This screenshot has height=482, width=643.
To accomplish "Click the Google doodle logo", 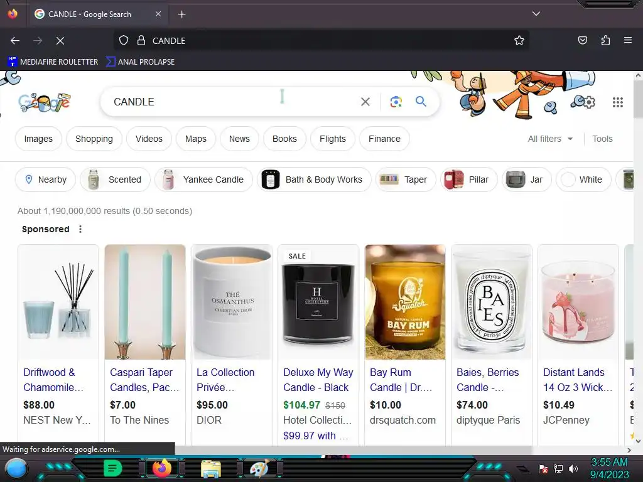I will (45, 102).
